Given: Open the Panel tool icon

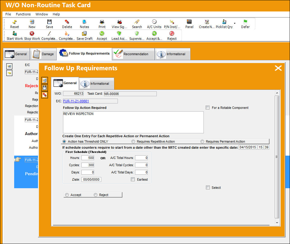Looking at the screenshot, I should [x=189, y=22].
